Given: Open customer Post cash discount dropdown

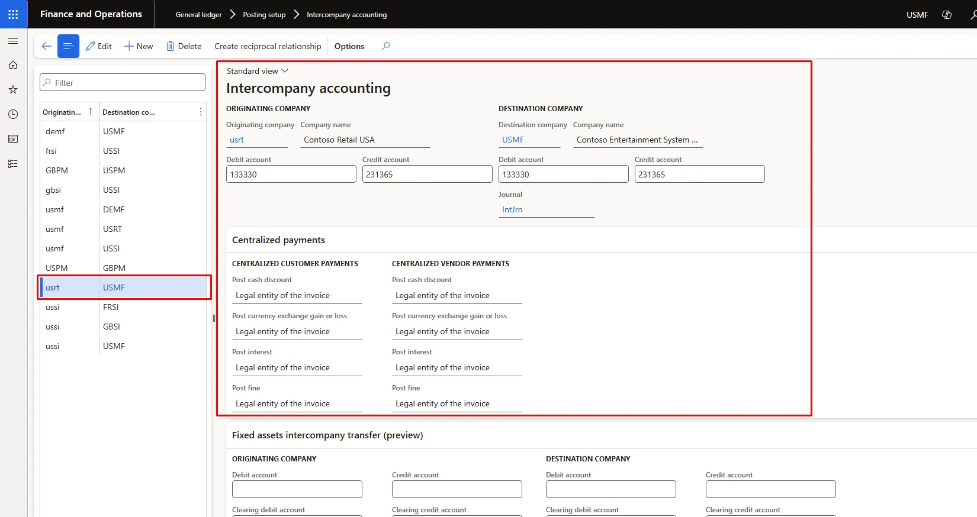Looking at the screenshot, I should click(297, 296).
